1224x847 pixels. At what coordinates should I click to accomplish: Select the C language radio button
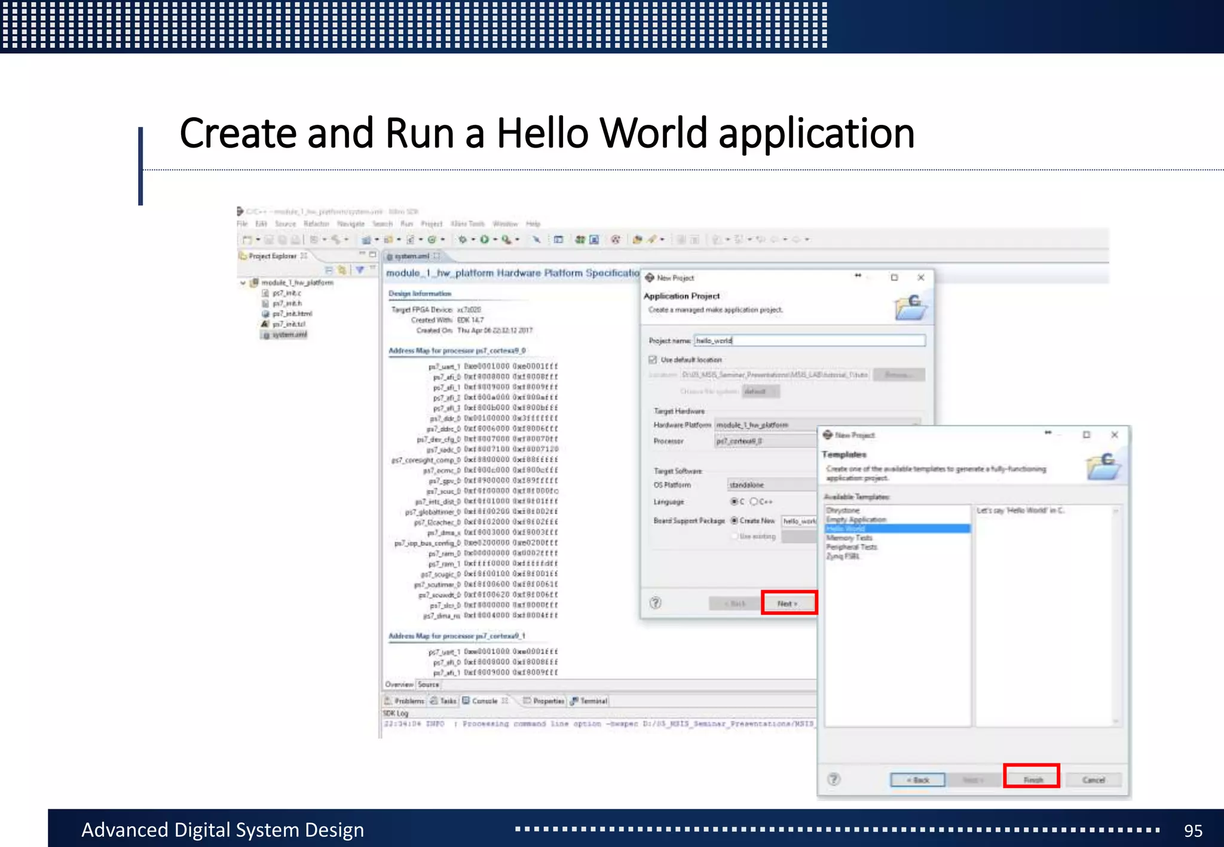tap(734, 501)
